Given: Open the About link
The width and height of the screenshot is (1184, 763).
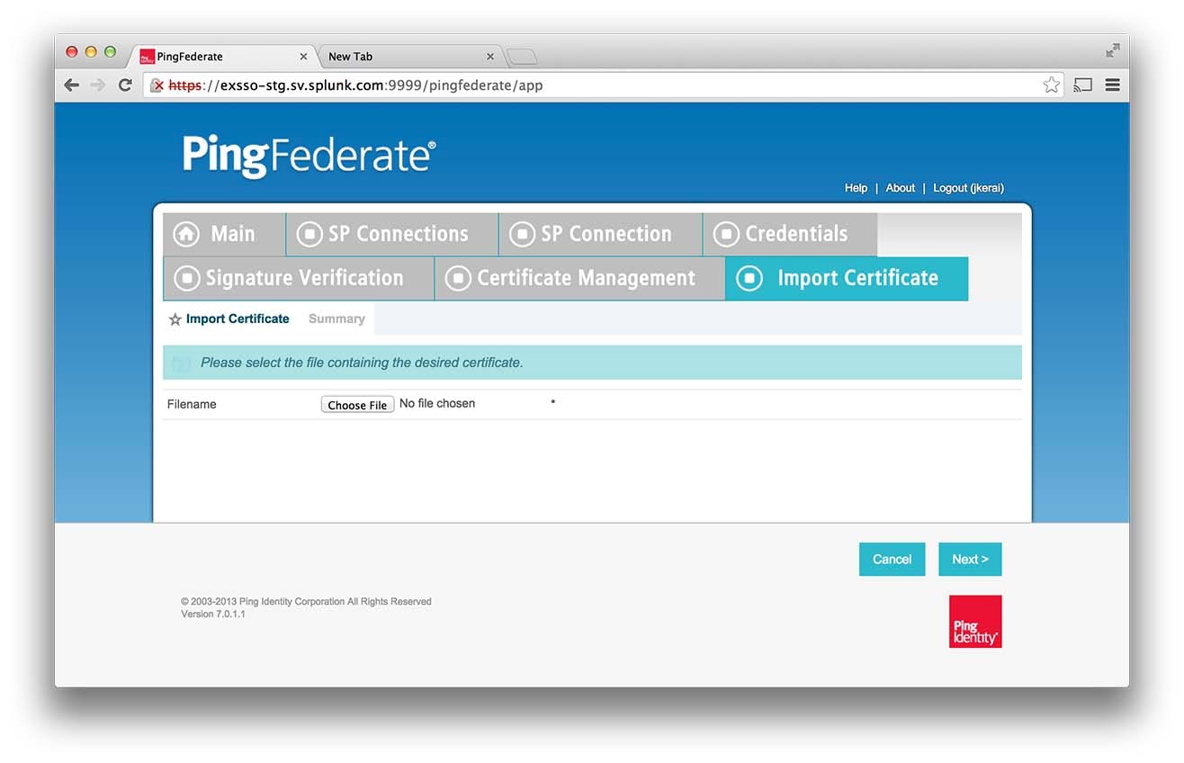Looking at the screenshot, I should point(900,188).
